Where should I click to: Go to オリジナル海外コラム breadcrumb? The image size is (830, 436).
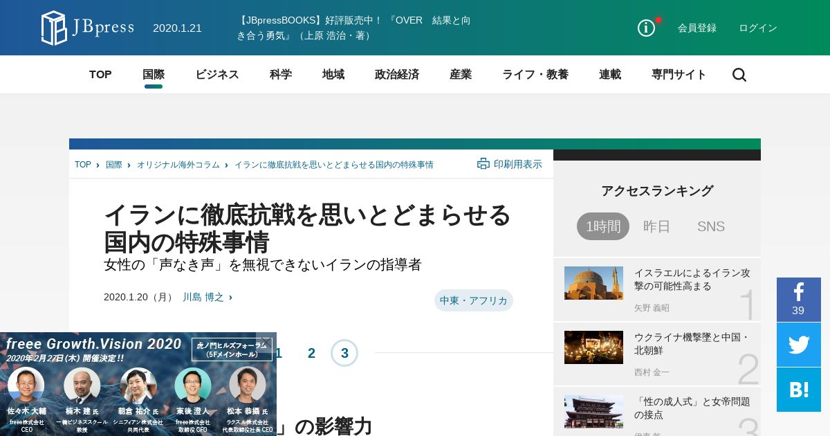(x=178, y=165)
